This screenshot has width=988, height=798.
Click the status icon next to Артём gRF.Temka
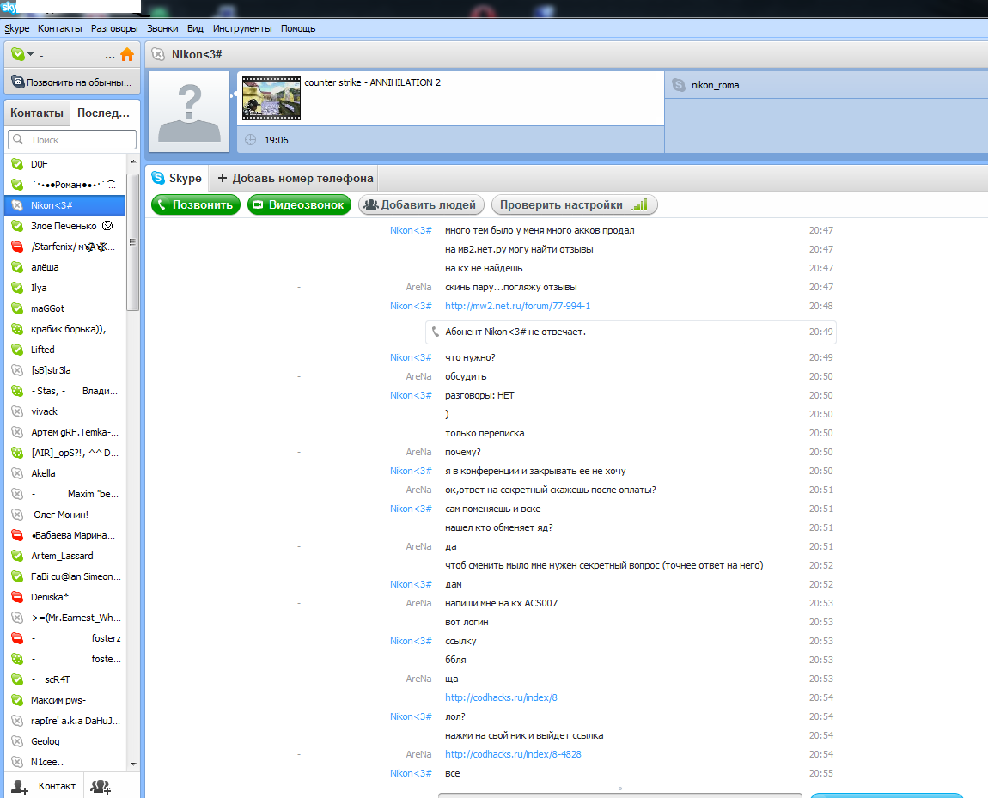point(18,432)
